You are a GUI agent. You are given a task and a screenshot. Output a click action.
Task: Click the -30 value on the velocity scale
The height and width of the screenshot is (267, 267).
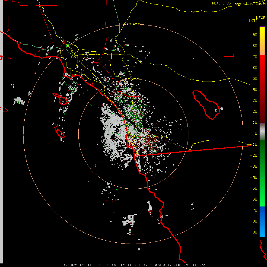(x=254, y=166)
